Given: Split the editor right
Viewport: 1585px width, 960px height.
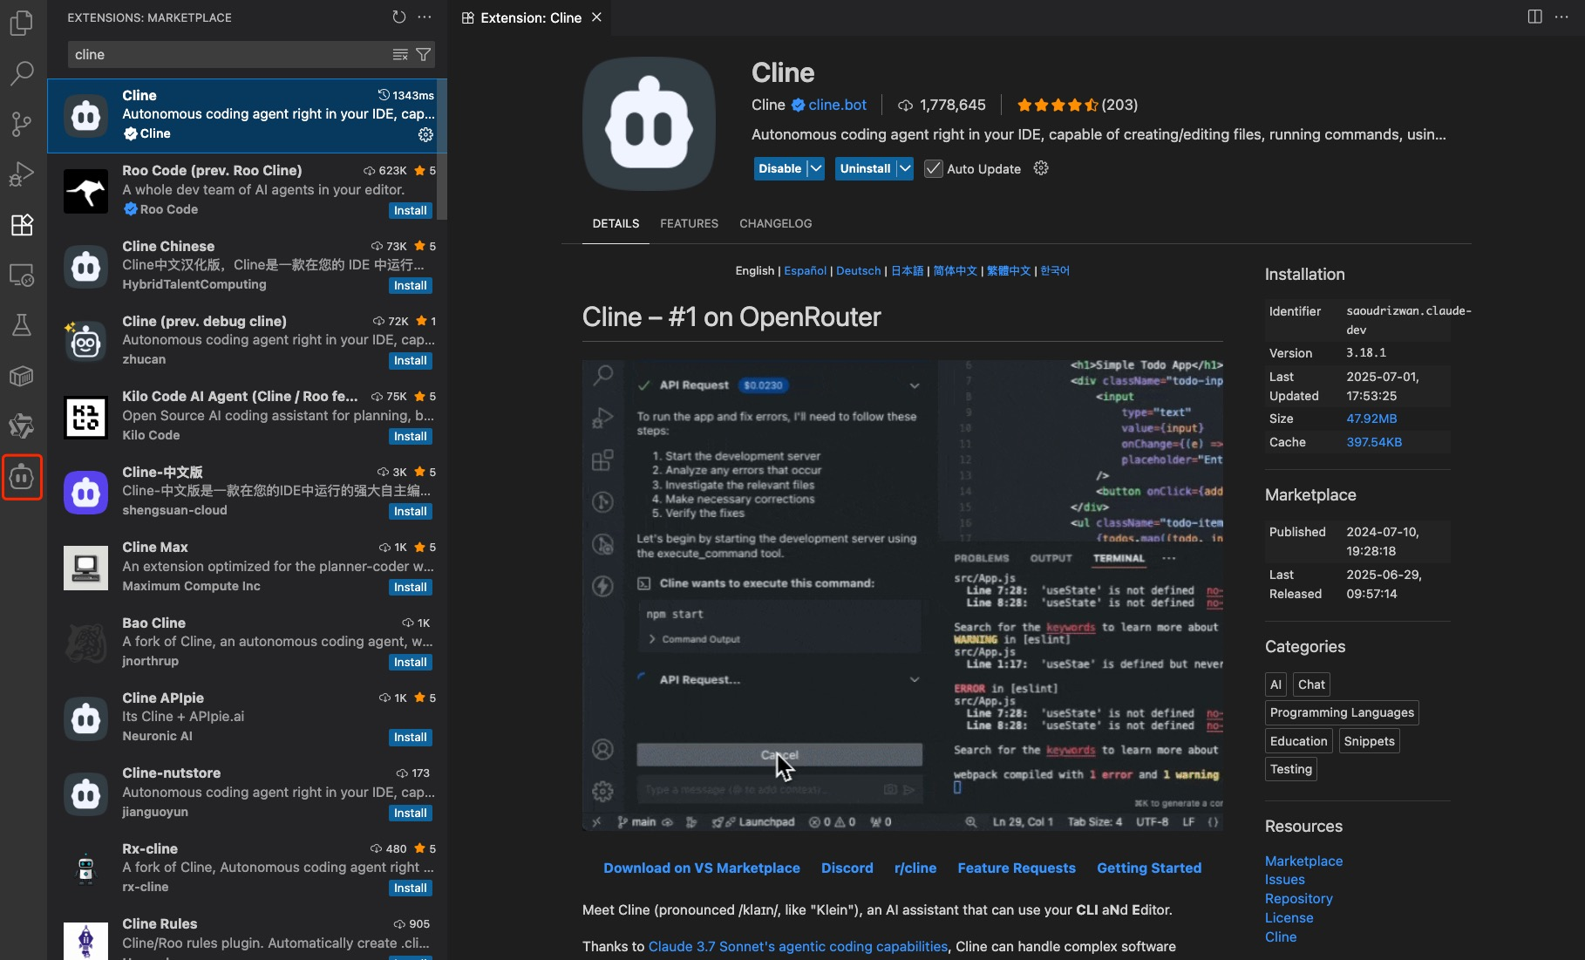Looking at the screenshot, I should (1535, 17).
